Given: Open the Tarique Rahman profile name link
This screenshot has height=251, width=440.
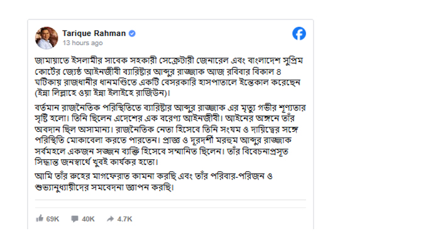Looking at the screenshot, I should coord(94,33).
